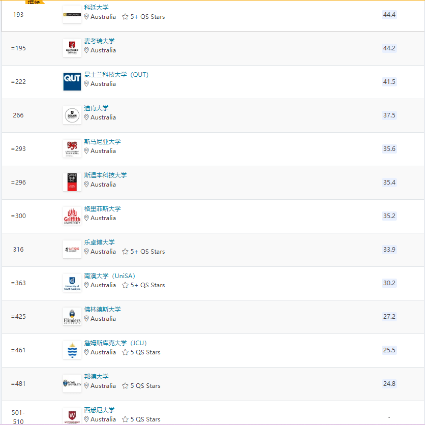
Task: Click star icon in 乐卓博大学 row
Action: pyautogui.click(x=125, y=252)
